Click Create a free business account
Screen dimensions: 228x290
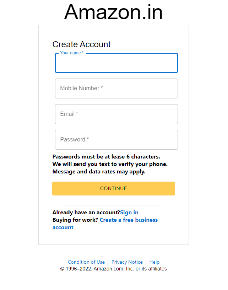(x=129, y=220)
